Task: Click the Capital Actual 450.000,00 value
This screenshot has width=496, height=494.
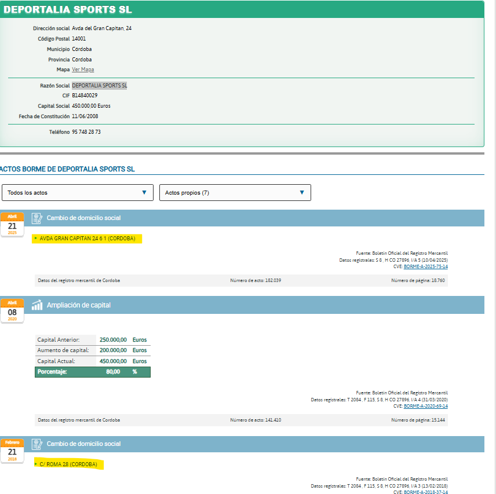Action: tap(113, 361)
